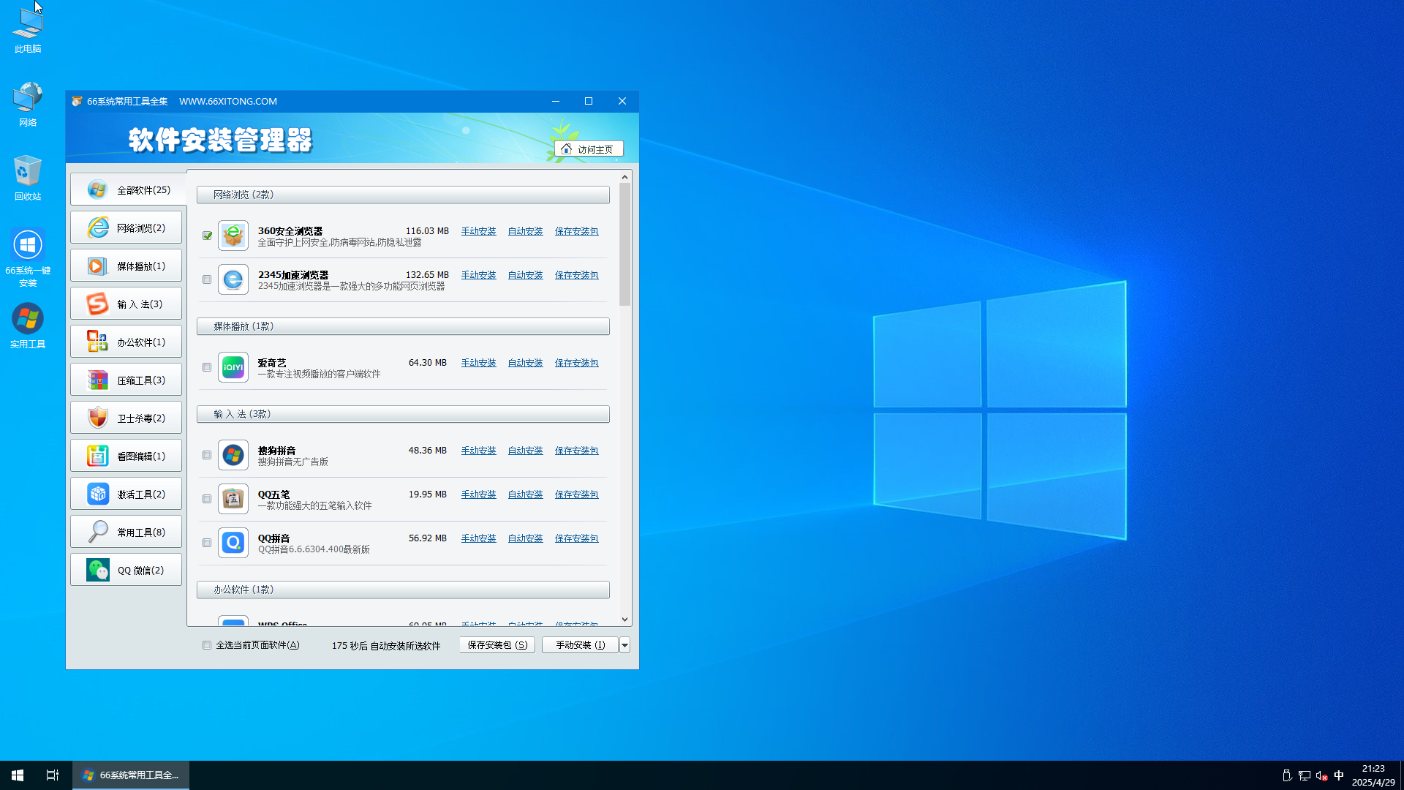1404x790 pixels.
Task: Click the 360安全浏览器 app icon
Action: [233, 236]
